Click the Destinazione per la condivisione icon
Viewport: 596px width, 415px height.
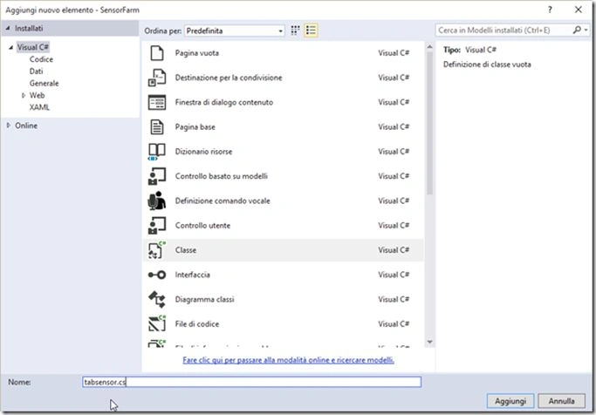(x=156, y=78)
